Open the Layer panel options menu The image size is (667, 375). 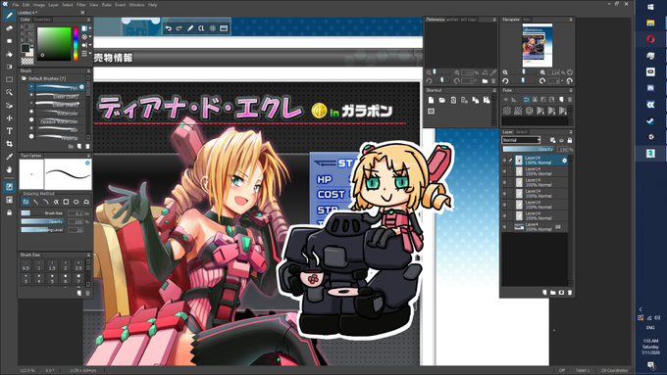coord(571,132)
